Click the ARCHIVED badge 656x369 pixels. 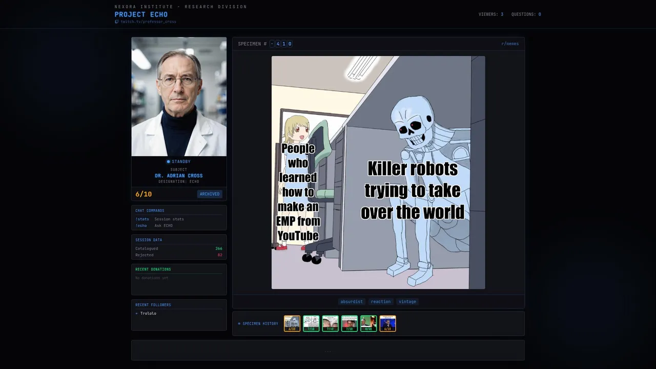[x=210, y=194]
